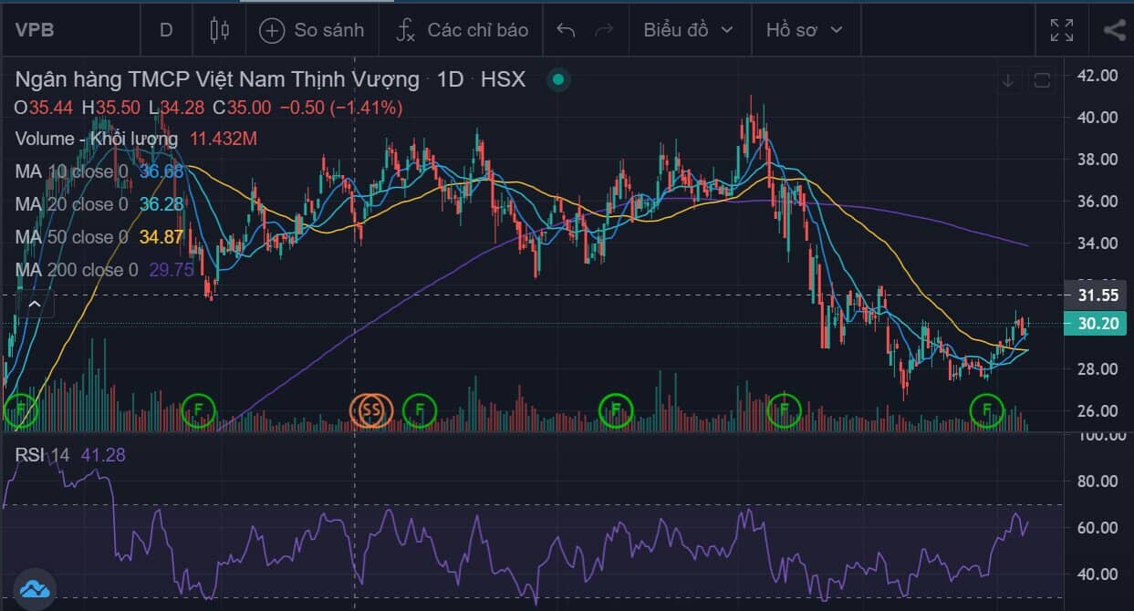Click the 42.00 price scale value

coord(1097,76)
